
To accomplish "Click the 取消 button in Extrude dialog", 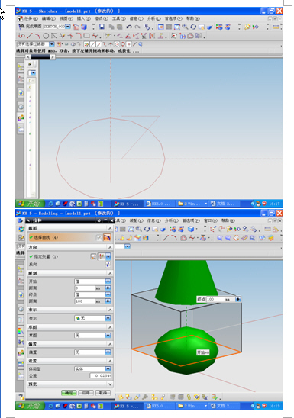I will (103, 393).
